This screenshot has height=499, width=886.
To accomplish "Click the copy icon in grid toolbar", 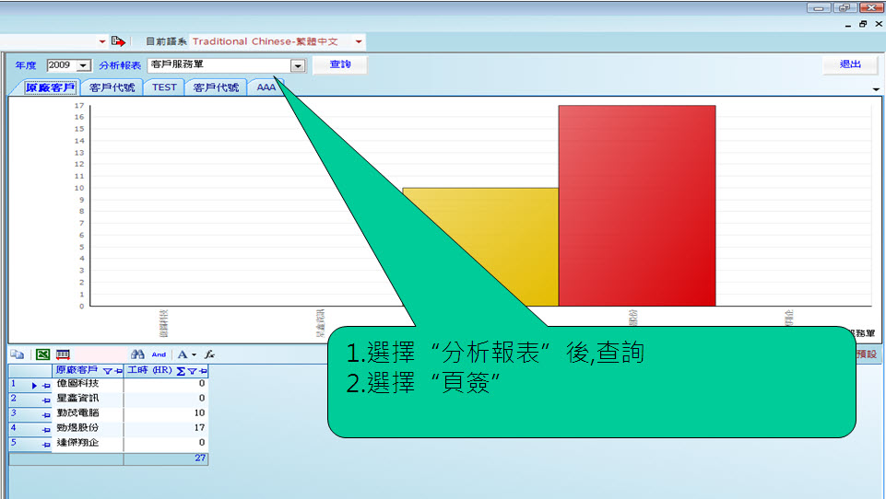I will click(x=17, y=354).
